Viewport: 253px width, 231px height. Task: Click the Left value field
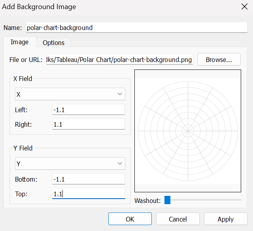point(89,110)
